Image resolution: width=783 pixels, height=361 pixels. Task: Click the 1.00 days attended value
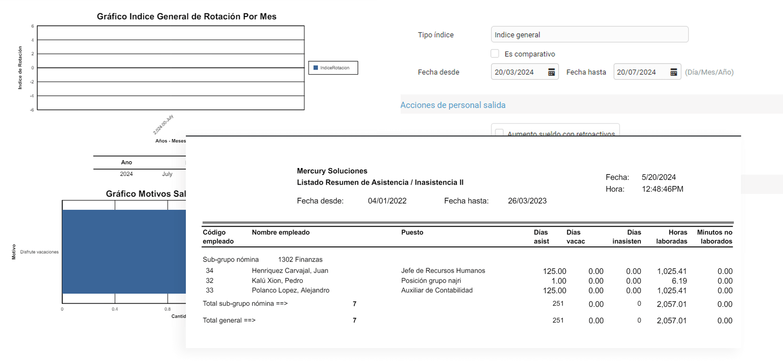click(x=558, y=281)
